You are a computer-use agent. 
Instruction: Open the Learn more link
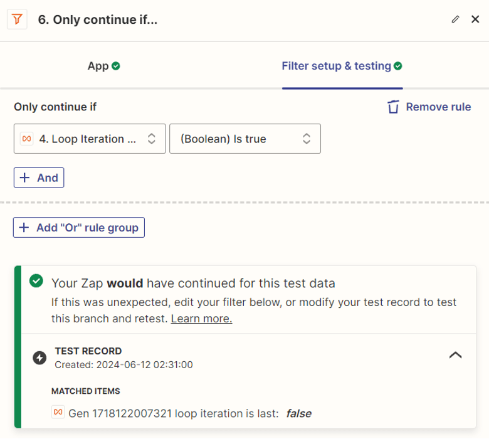tap(201, 319)
